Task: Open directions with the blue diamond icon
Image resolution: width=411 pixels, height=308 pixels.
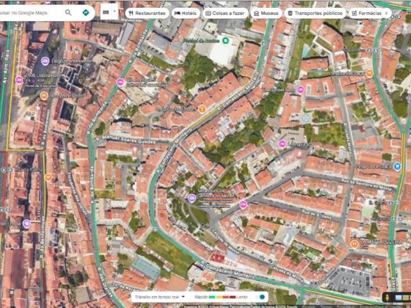Action: pyautogui.click(x=85, y=12)
